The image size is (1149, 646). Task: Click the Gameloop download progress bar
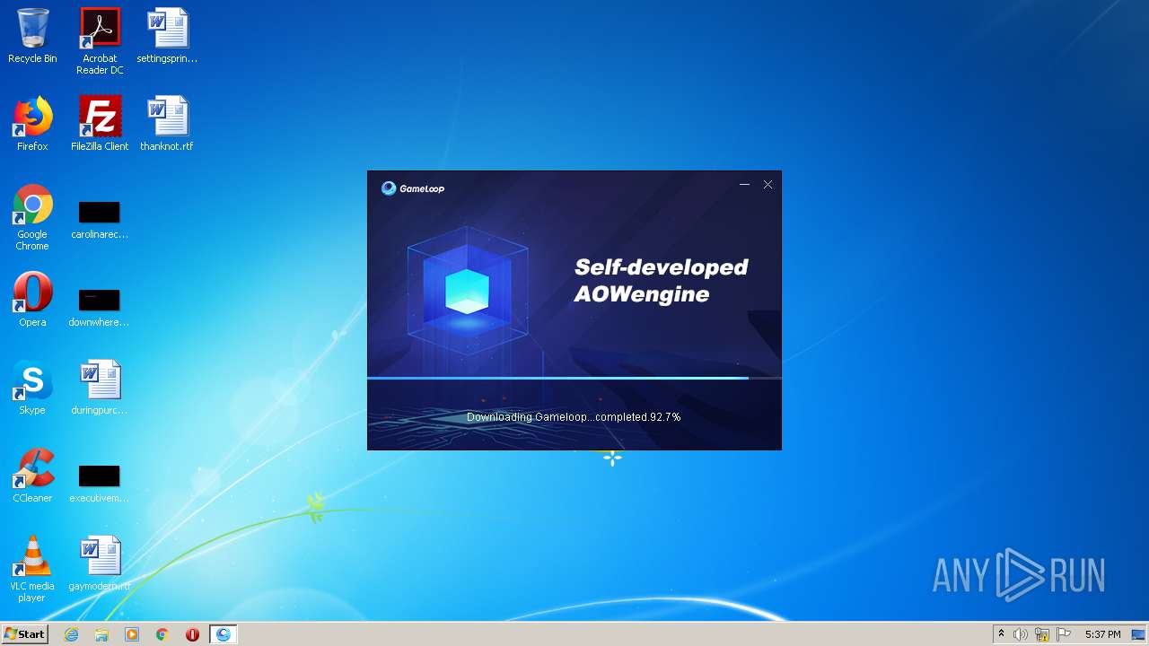pos(574,379)
